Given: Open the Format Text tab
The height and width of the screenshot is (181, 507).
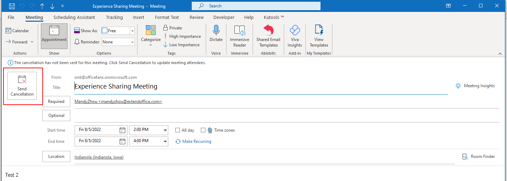Looking at the screenshot, I should [167, 17].
